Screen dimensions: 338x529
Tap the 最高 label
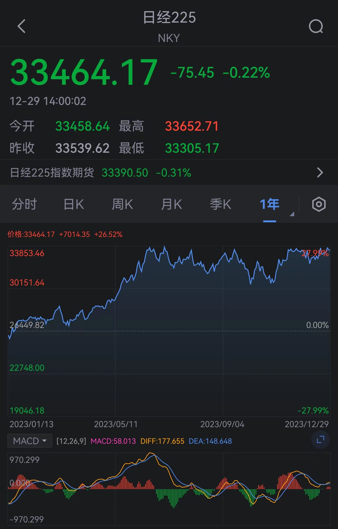(x=131, y=126)
